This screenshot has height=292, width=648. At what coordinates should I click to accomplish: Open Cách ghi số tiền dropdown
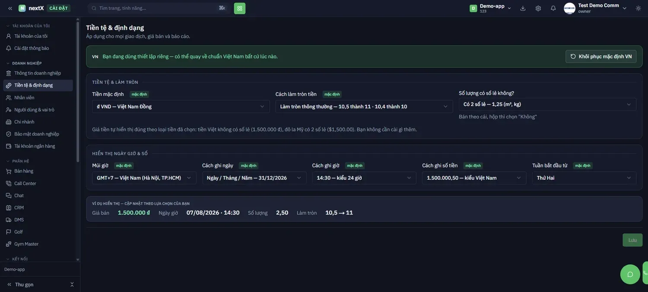(474, 178)
